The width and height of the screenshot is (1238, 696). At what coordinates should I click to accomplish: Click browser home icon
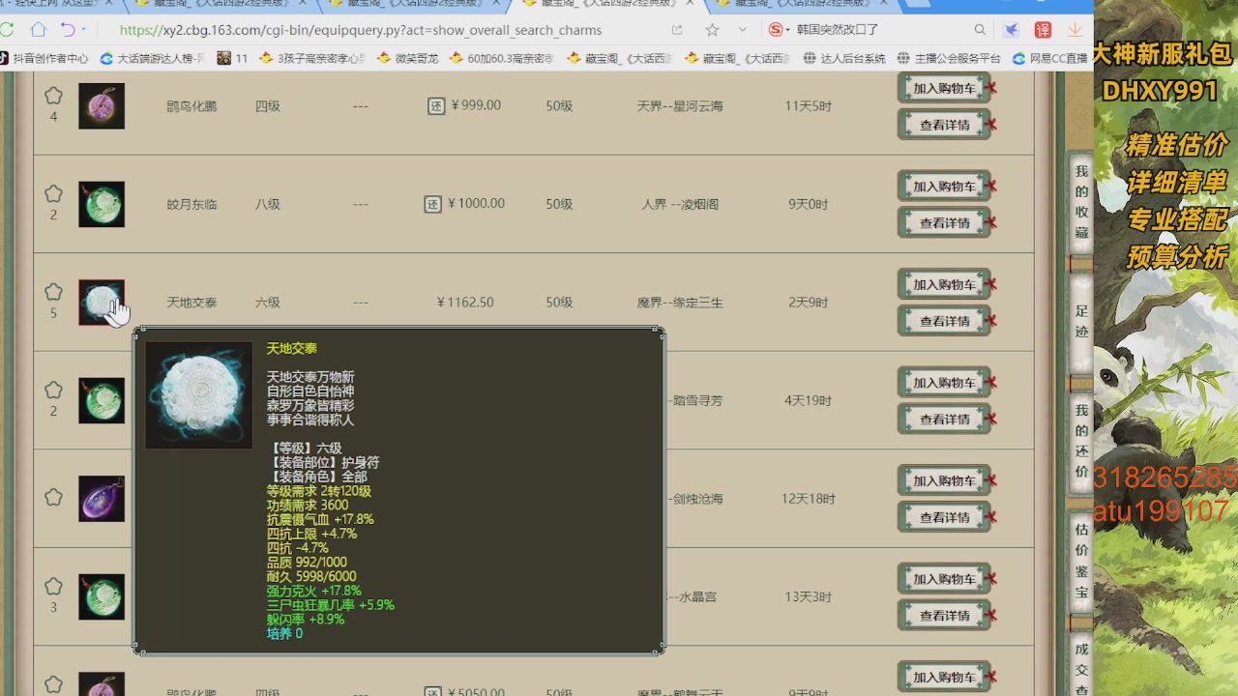tap(38, 30)
